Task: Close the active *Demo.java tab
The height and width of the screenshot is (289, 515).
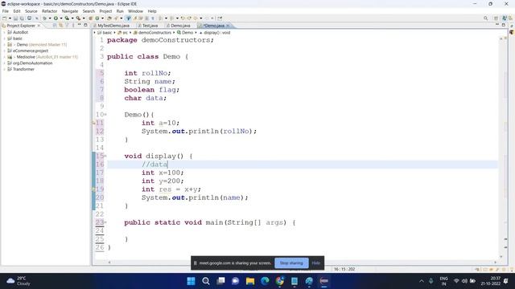Action: pos(228,26)
